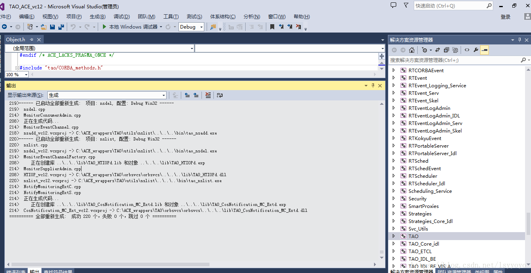The height and width of the screenshot is (273, 531).
Task: Toggle auto-hide pin on 输出 panel
Action: 373,85
